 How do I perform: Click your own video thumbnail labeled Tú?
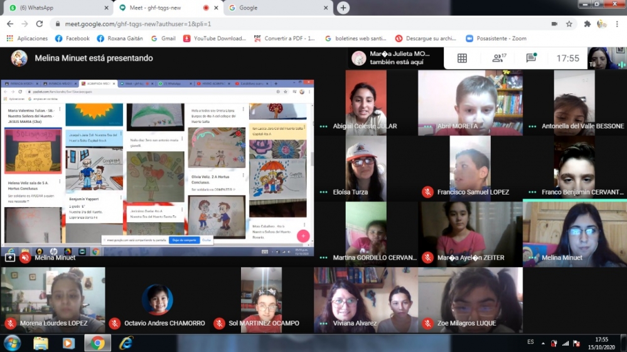[607, 58]
